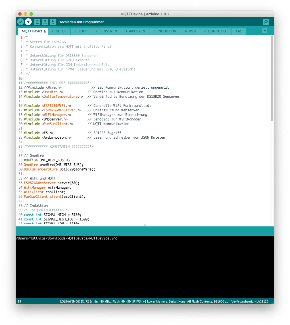Click the Verify sketch checkmark icon
Viewport: 290px width, 325px height.
point(20,22)
